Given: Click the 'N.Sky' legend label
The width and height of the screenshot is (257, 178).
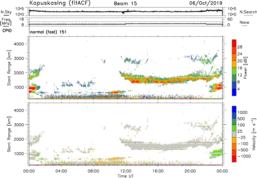Looking at the screenshot, I should coord(6,12).
